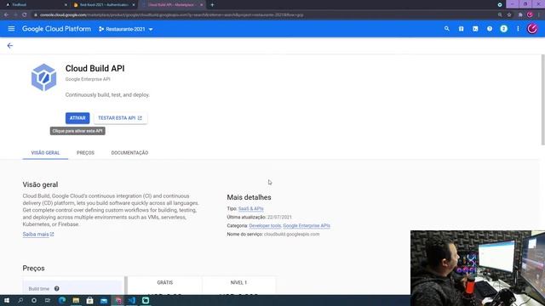Viewport: 545px width, 306px height.
Task: Bookmark this page with the star icon
Action: 509,15
